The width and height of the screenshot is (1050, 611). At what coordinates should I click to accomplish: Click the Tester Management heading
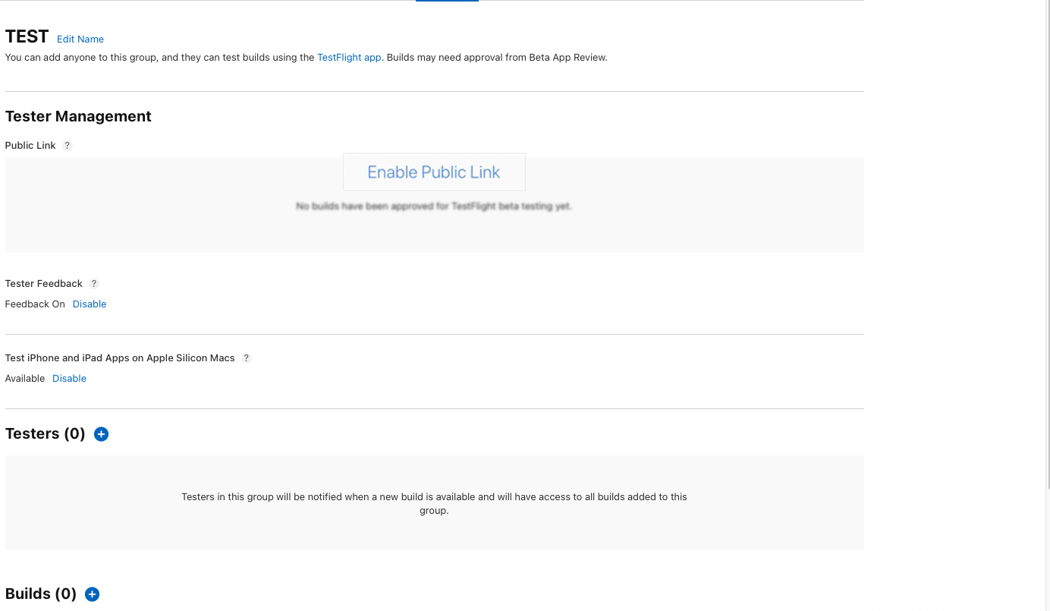pos(78,116)
